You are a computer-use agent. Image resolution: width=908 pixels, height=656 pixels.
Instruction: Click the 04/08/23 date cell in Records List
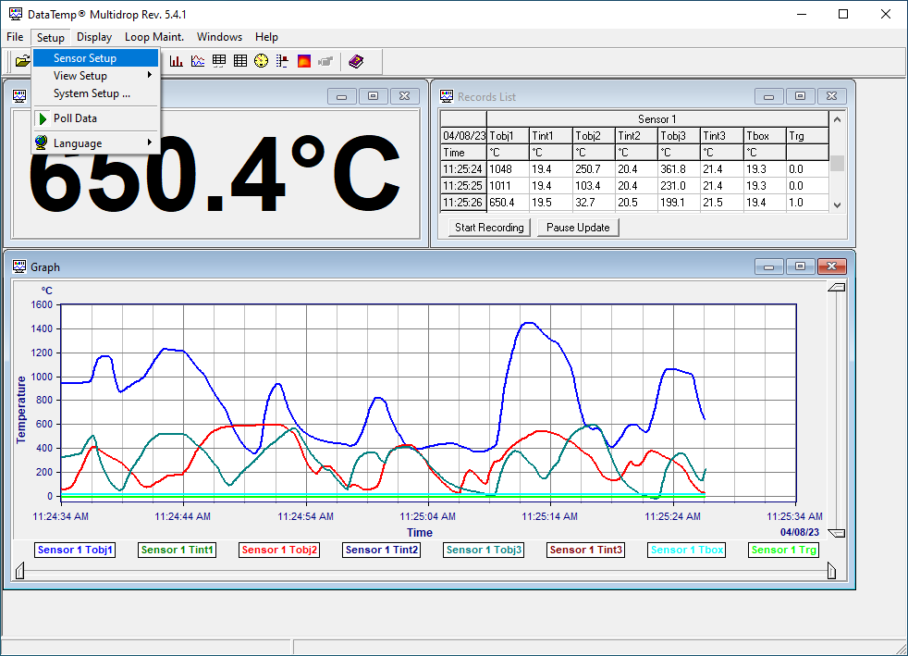point(463,136)
